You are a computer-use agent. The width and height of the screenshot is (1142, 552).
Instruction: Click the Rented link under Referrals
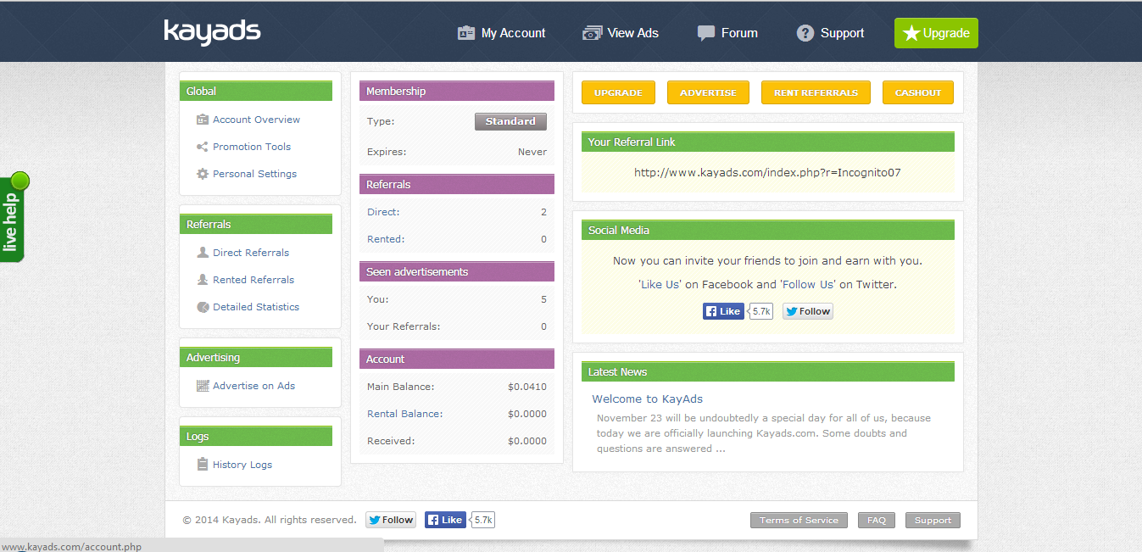point(386,239)
